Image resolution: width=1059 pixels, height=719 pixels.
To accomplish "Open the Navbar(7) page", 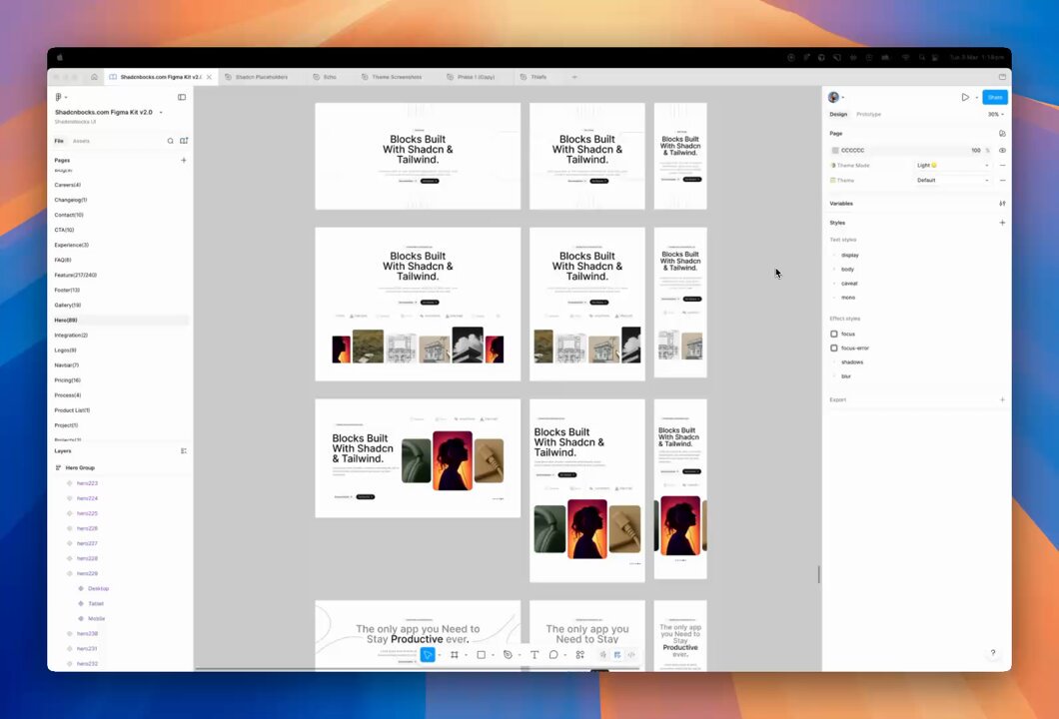I will click(67, 365).
